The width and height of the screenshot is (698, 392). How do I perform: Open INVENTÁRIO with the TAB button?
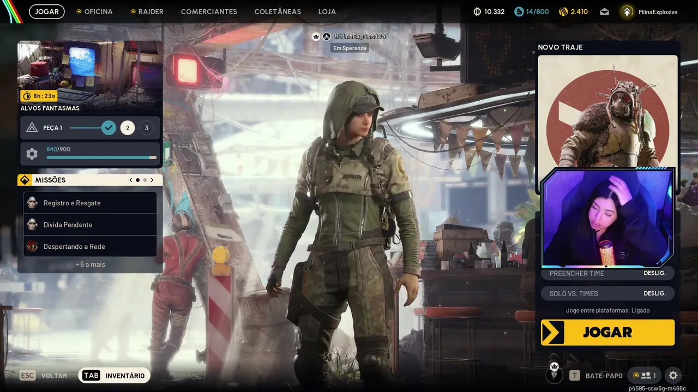114,376
